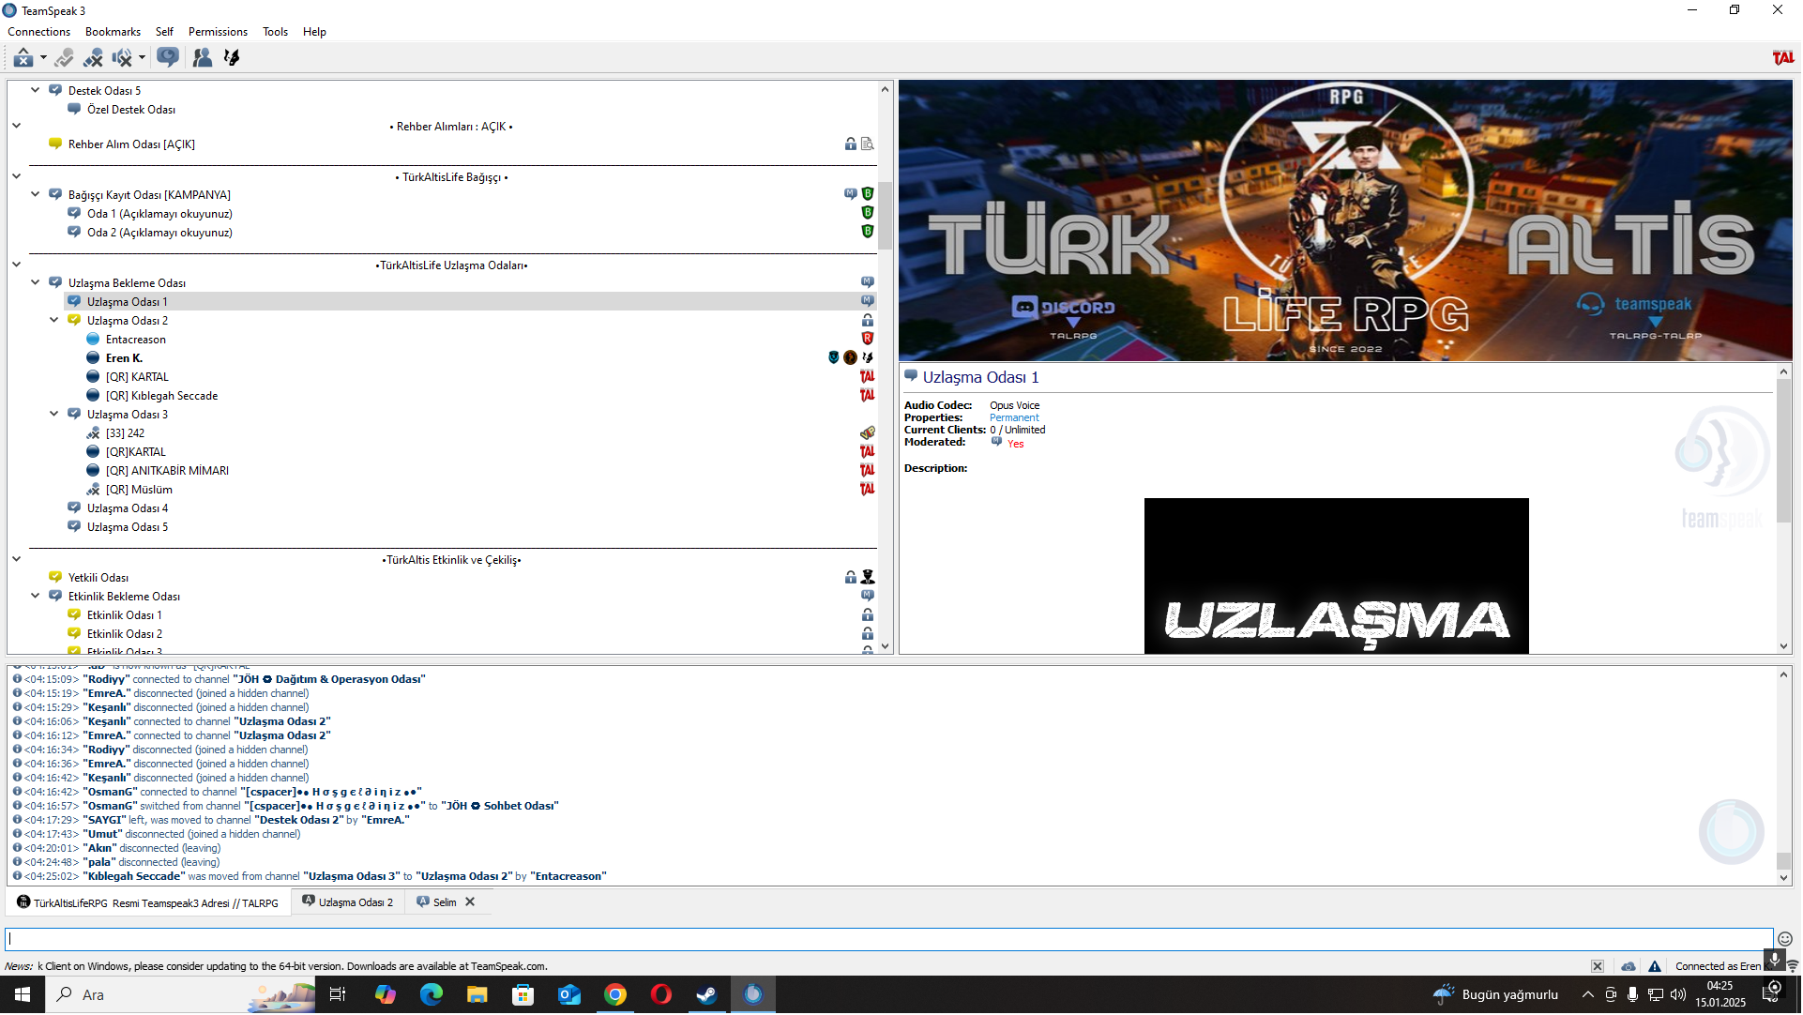Image resolution: width=1803 pixels, height=1015 pixels.
Task: Open Steam from the taskbar
Action: click(x=707, y=995)
